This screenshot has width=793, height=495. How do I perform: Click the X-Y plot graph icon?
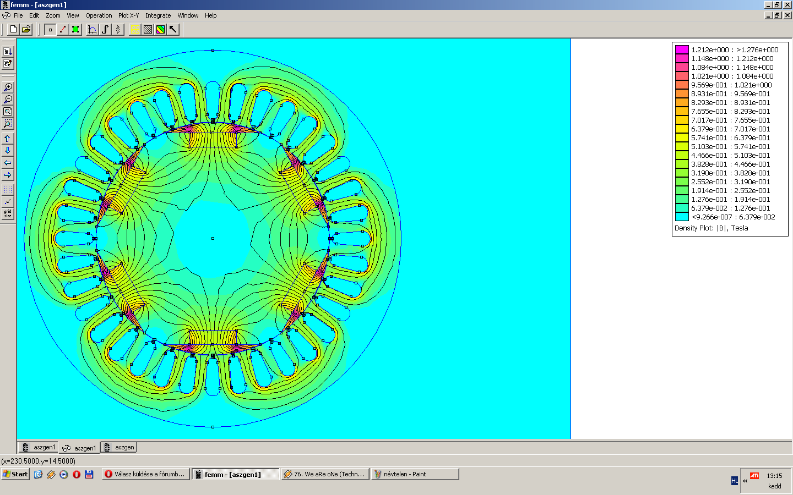pyautogui.click(x=93, y=29)
